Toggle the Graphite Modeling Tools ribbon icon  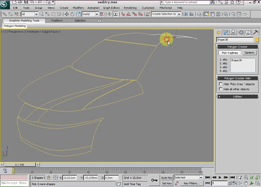click(207, 14)
